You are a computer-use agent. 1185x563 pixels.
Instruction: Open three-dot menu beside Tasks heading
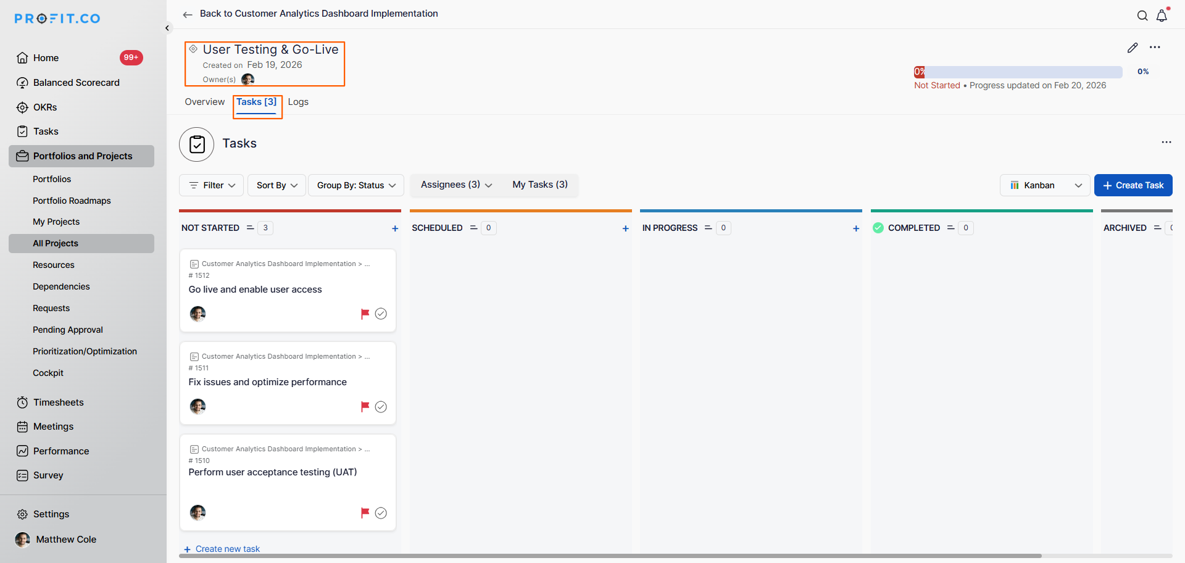coord(1166,143)
